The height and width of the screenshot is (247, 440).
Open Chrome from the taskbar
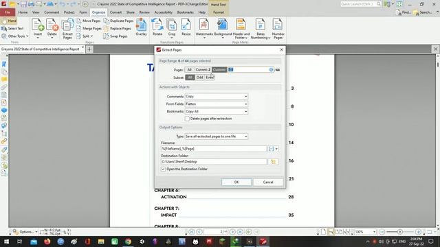click(x=128, y=242)
